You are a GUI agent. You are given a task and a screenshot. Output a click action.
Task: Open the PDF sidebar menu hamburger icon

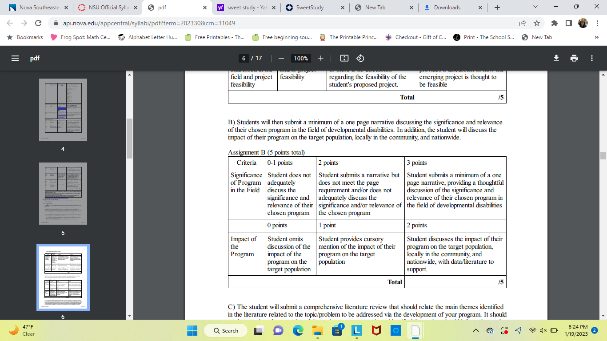(15, 58)
